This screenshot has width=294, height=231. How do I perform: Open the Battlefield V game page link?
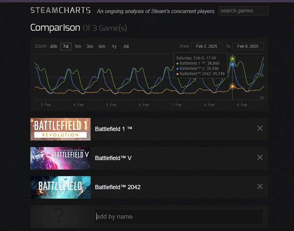pos(113,158)
